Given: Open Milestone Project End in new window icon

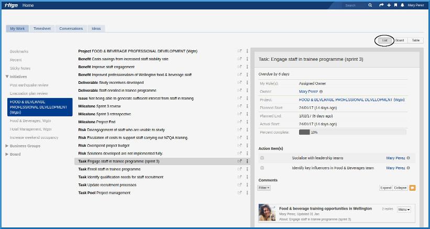Looking at the screenshot, I should pyautogui.click(x=240, y=122).
